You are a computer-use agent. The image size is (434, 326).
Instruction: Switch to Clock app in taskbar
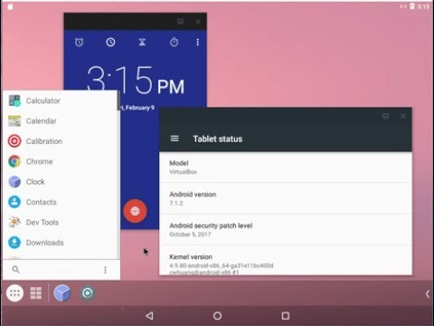(x=62, y=292)
